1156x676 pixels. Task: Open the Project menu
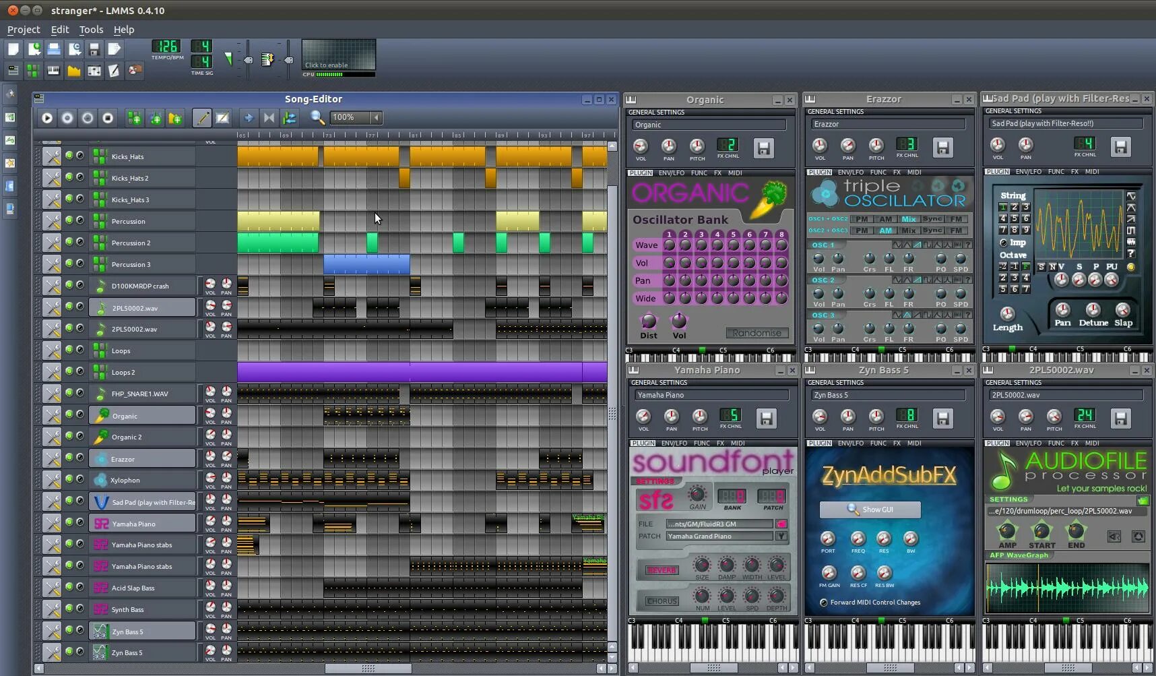(24, 30)
